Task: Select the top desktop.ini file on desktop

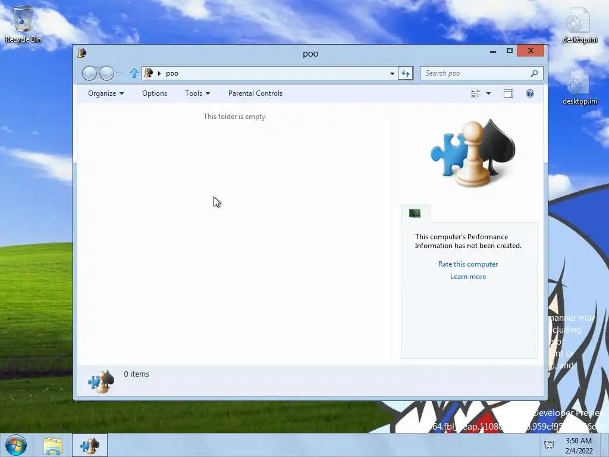Action: click(x=579, y=25)
